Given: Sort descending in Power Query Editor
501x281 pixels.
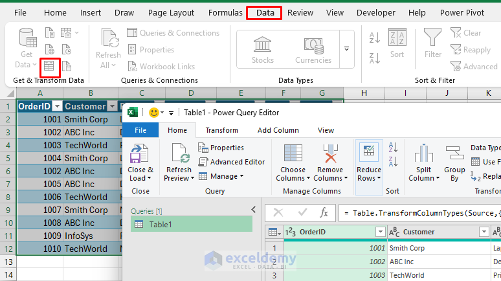Looking at the screenshot, I should 393,162.
